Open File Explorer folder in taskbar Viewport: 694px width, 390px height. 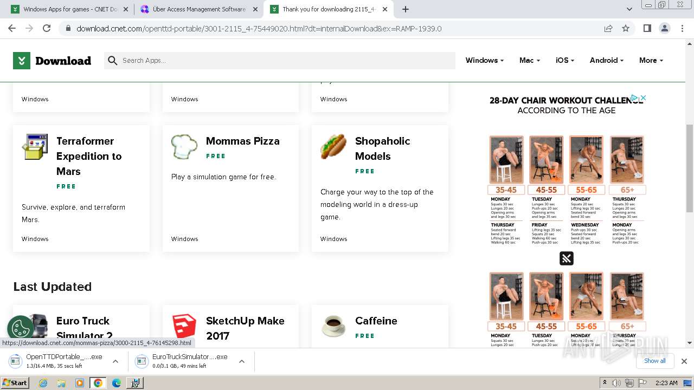pyautogui.click(x=61, y=383)
